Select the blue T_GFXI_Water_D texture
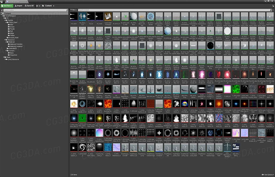 click(x=108, y=147)
